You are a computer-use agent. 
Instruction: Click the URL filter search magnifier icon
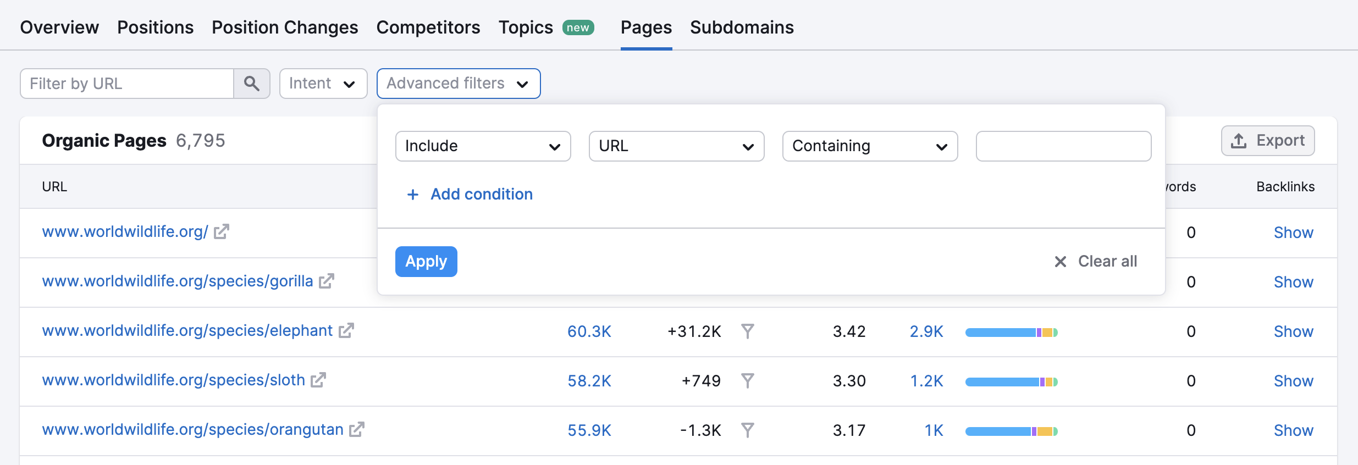point(252,84)
